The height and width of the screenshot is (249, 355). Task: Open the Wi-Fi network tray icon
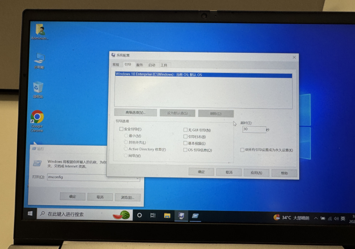pyautogui.click(x=330, y=219)
